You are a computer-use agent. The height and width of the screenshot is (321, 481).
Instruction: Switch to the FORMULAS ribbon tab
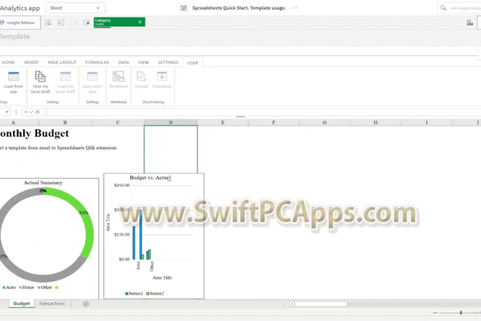coord(98,62)
